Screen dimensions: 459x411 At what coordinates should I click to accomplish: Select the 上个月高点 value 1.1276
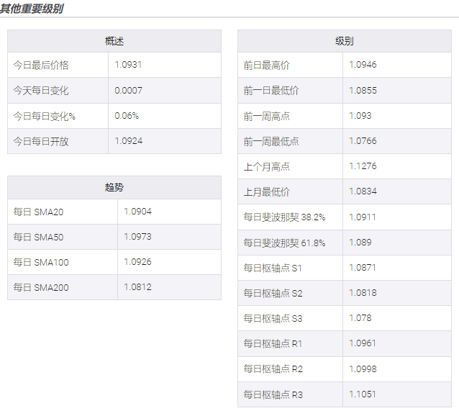pos(363,166)
